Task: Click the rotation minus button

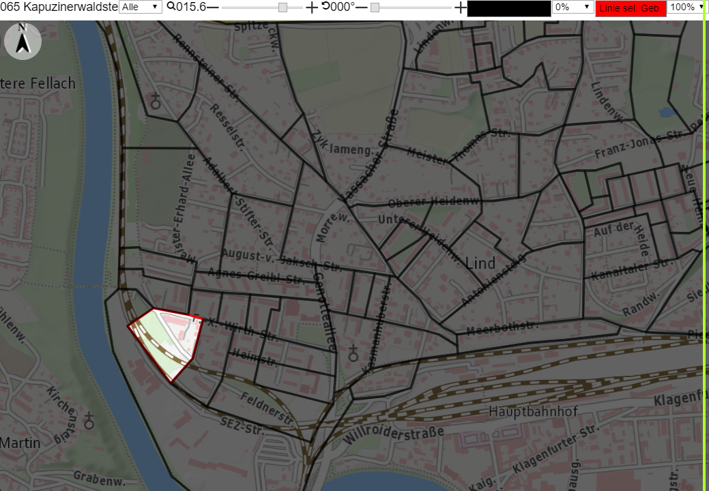Action: [x=361, y=8]
